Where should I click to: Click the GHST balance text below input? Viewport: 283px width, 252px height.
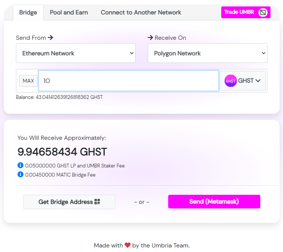point(59,97)
